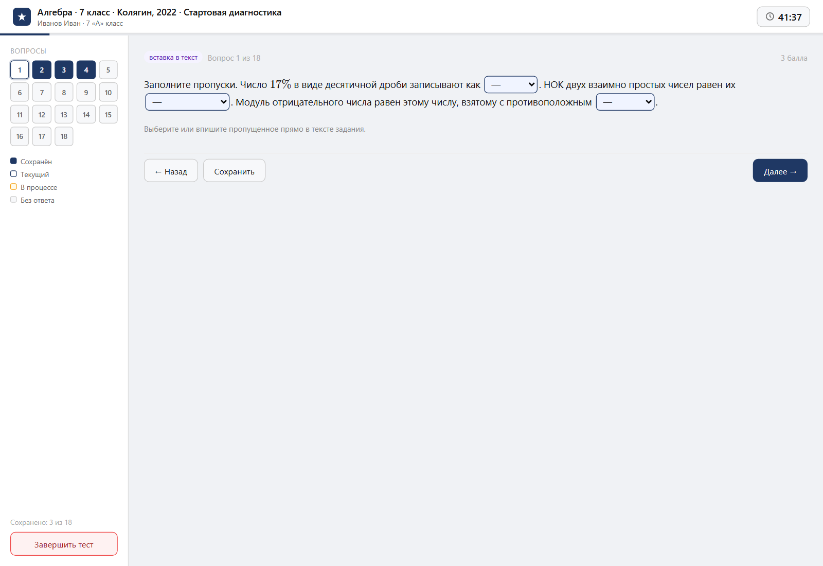The width and height of the screenshot is (823, 566).
Task: Open question 7 in sidebar
Action: click(x=42, y=93)
